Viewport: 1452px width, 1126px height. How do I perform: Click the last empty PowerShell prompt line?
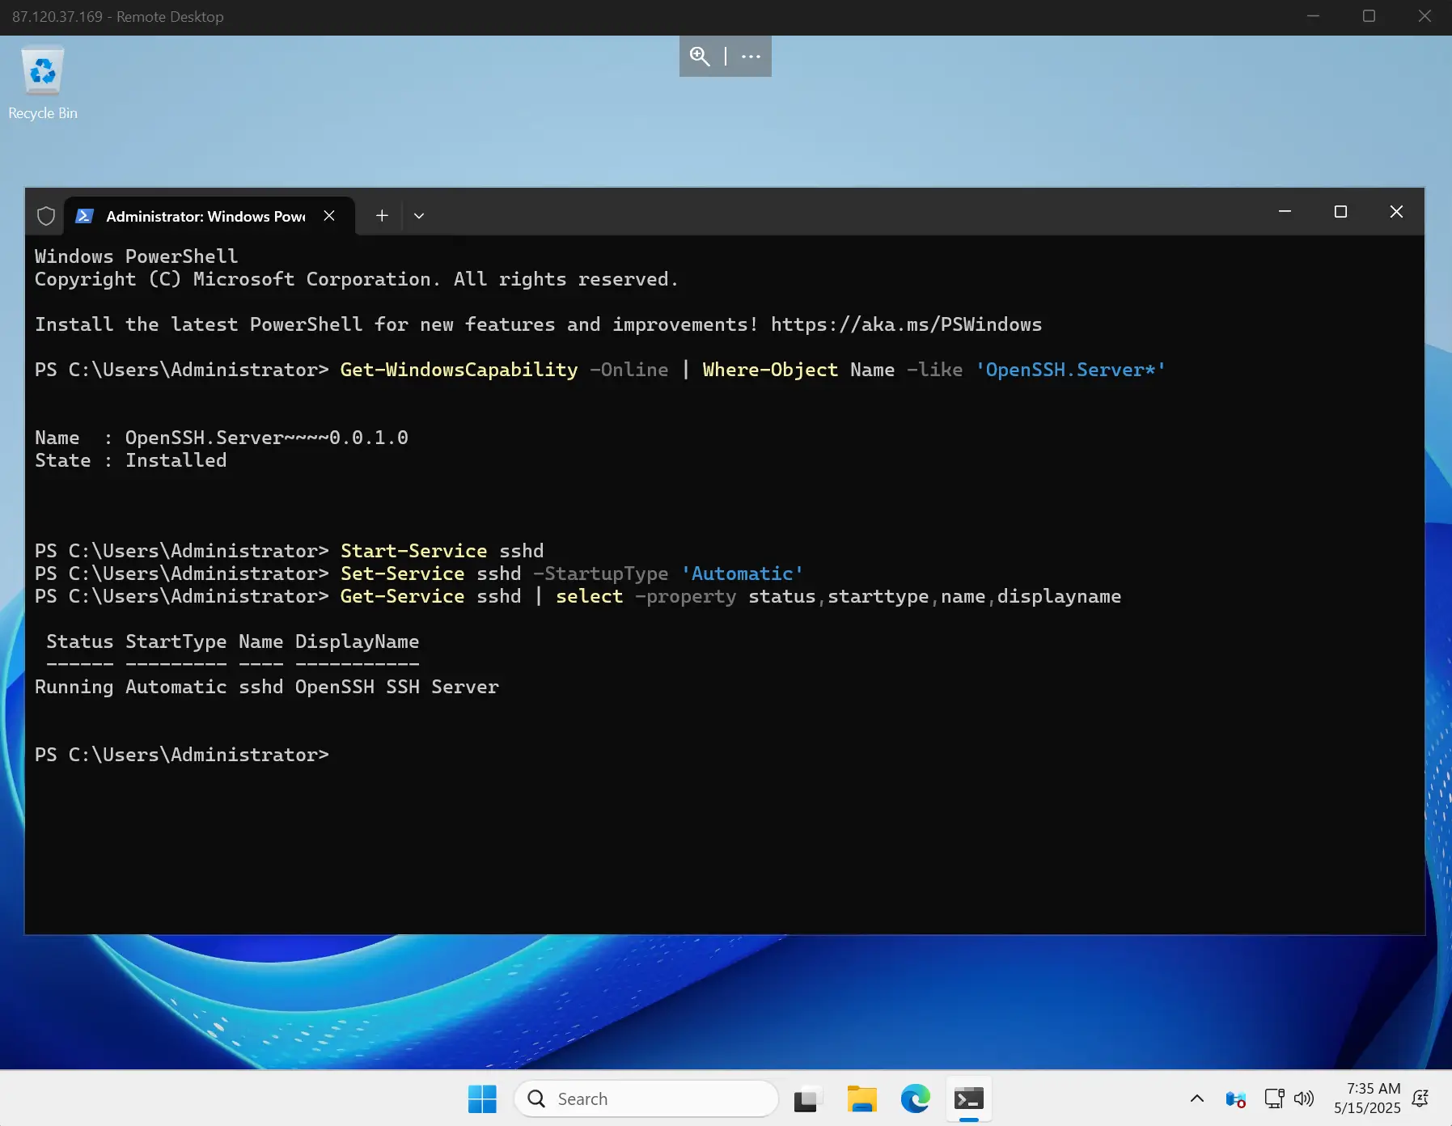pyautogui.click(x=182, y=755)
